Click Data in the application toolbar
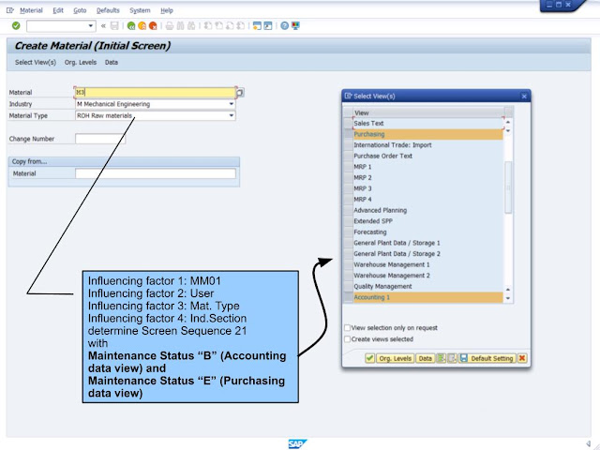 [x=112, y=63]
